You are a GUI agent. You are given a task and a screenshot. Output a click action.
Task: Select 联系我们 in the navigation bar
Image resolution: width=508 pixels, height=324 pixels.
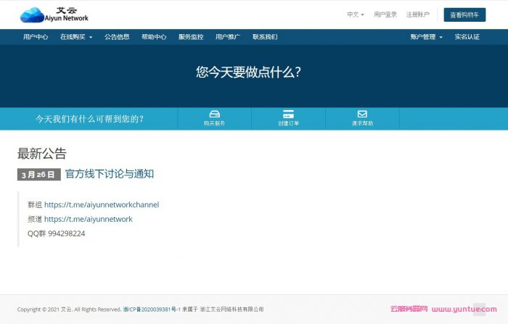coord(265,37)
